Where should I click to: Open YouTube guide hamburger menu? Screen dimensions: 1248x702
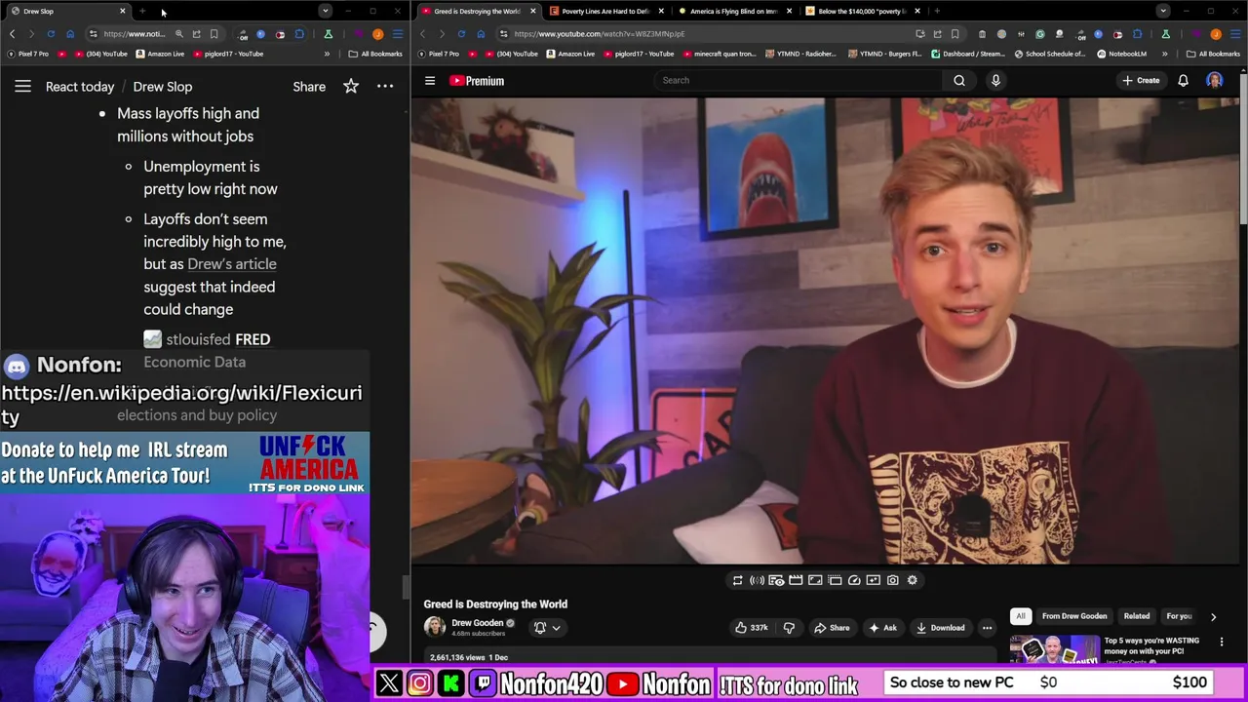[x=430, y=81]
